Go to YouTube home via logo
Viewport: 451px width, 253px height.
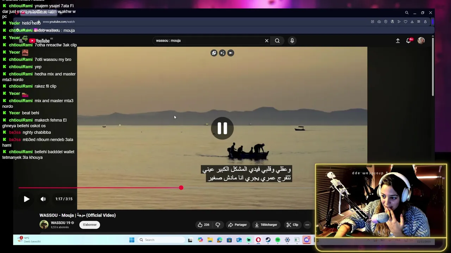point(39,41)
